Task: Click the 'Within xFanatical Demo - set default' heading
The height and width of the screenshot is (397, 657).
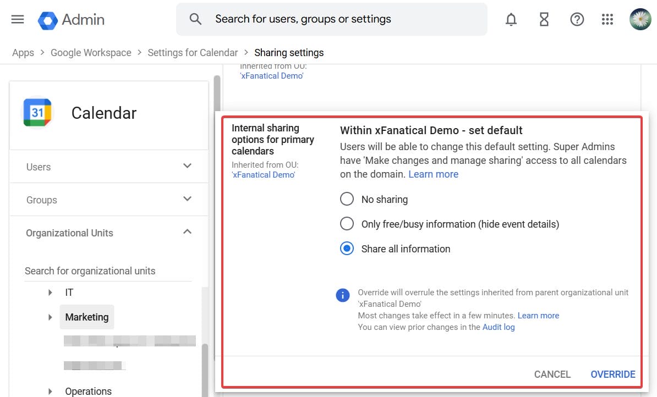Action: (431, 130)
